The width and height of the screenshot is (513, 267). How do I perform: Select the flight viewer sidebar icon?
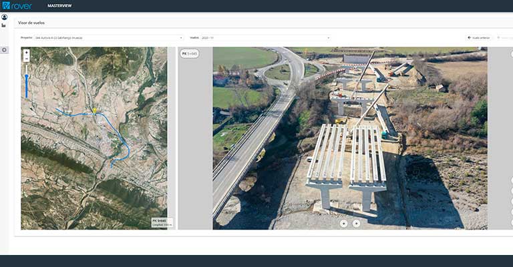pyautogui.click(x=4, y=50)
